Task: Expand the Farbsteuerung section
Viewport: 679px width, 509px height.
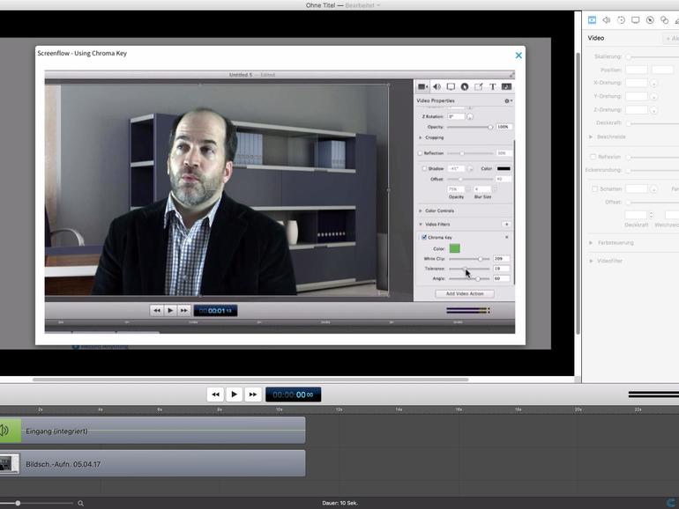Action: pyautogui.click(x=591, y=242)
